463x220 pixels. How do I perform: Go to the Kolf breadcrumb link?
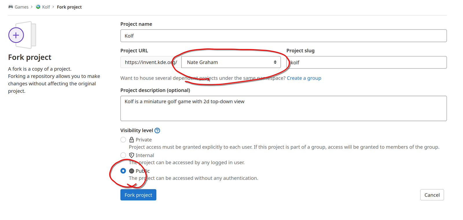click(46, 7)
